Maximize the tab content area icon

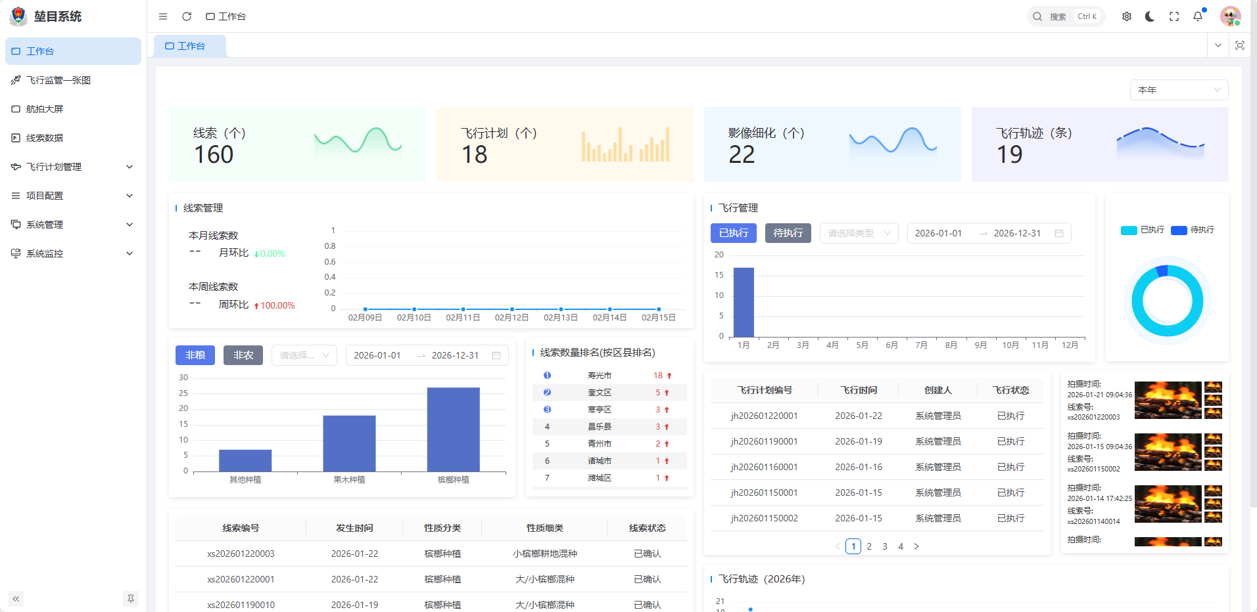pos(1240,45)
